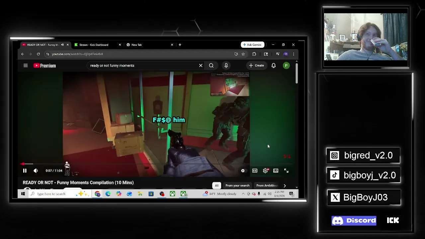Open the Chrome media controls icon
This screenshot has width=425, height=239.
coord(278,54)
